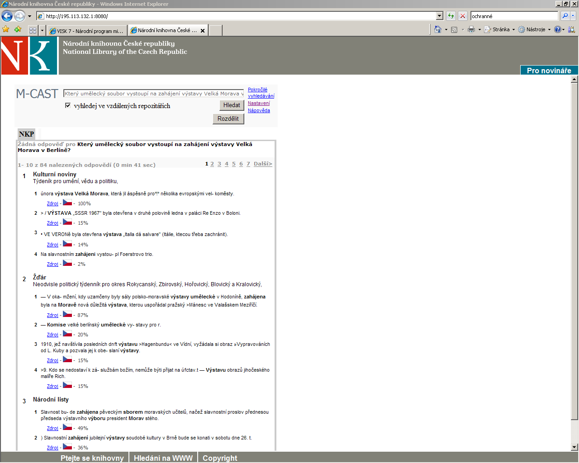579x463 pixels.
Task: Open the Stránka menu
Action: click(x=499, y=29)
